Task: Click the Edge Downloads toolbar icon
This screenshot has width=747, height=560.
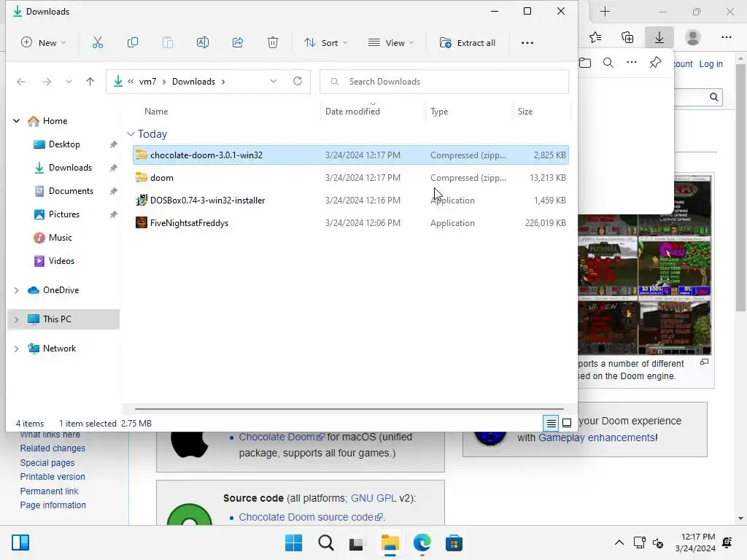Action: pos(659,37)
